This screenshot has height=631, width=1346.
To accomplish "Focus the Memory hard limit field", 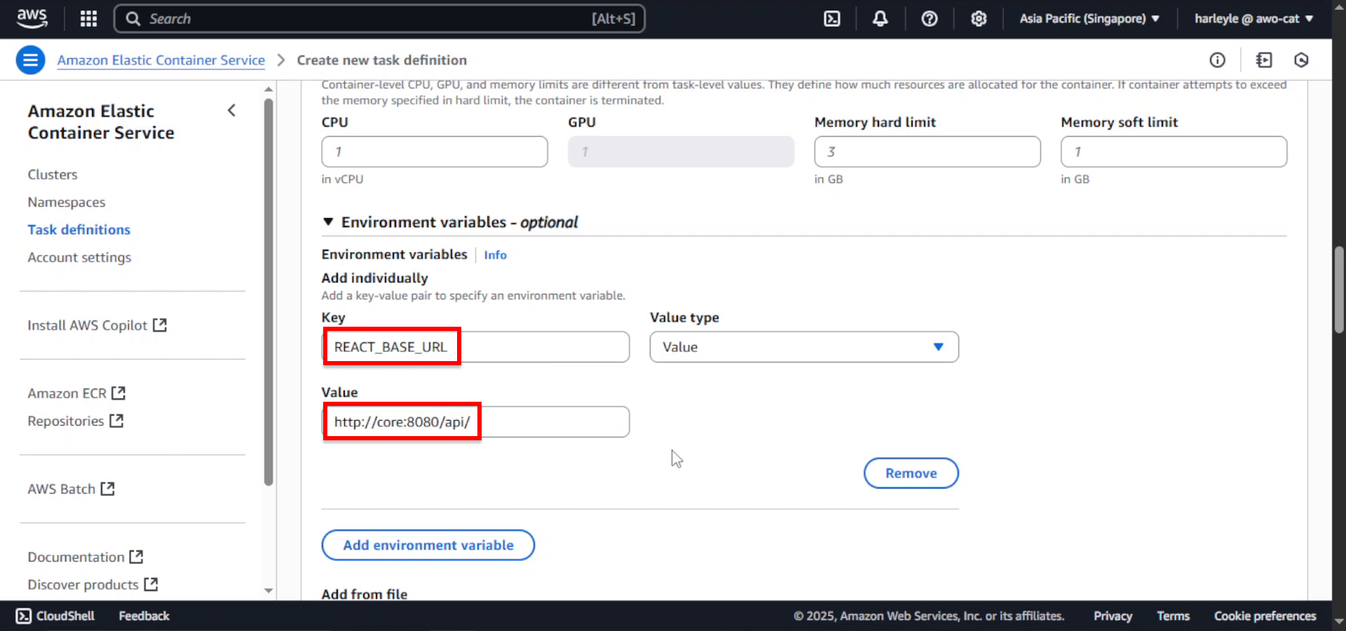I will click(927, 151).
